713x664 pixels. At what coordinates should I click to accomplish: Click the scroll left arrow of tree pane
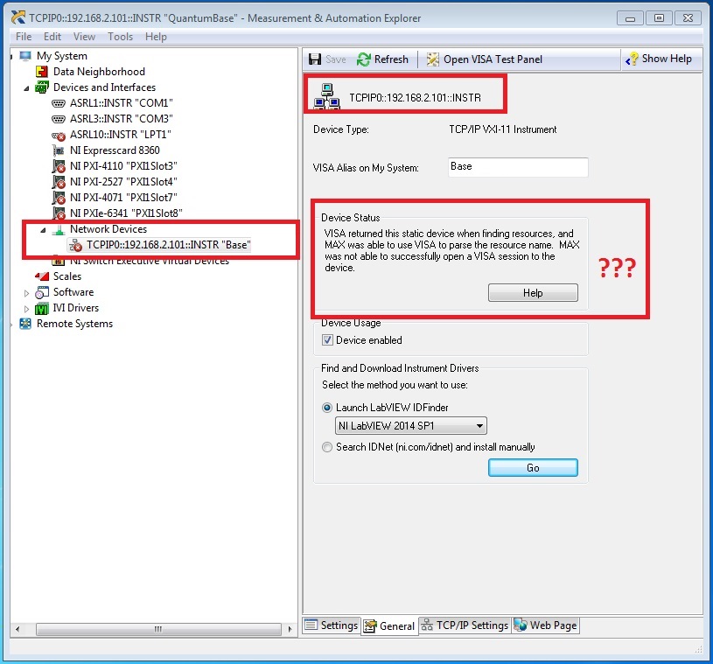tap(17, 629)
